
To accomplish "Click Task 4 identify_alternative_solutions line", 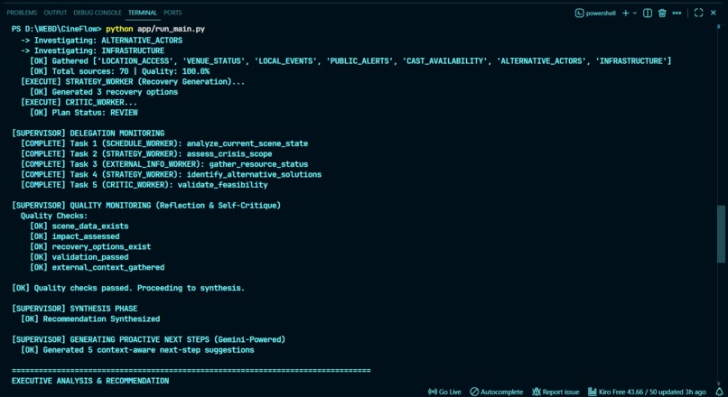I will [172, 174].
